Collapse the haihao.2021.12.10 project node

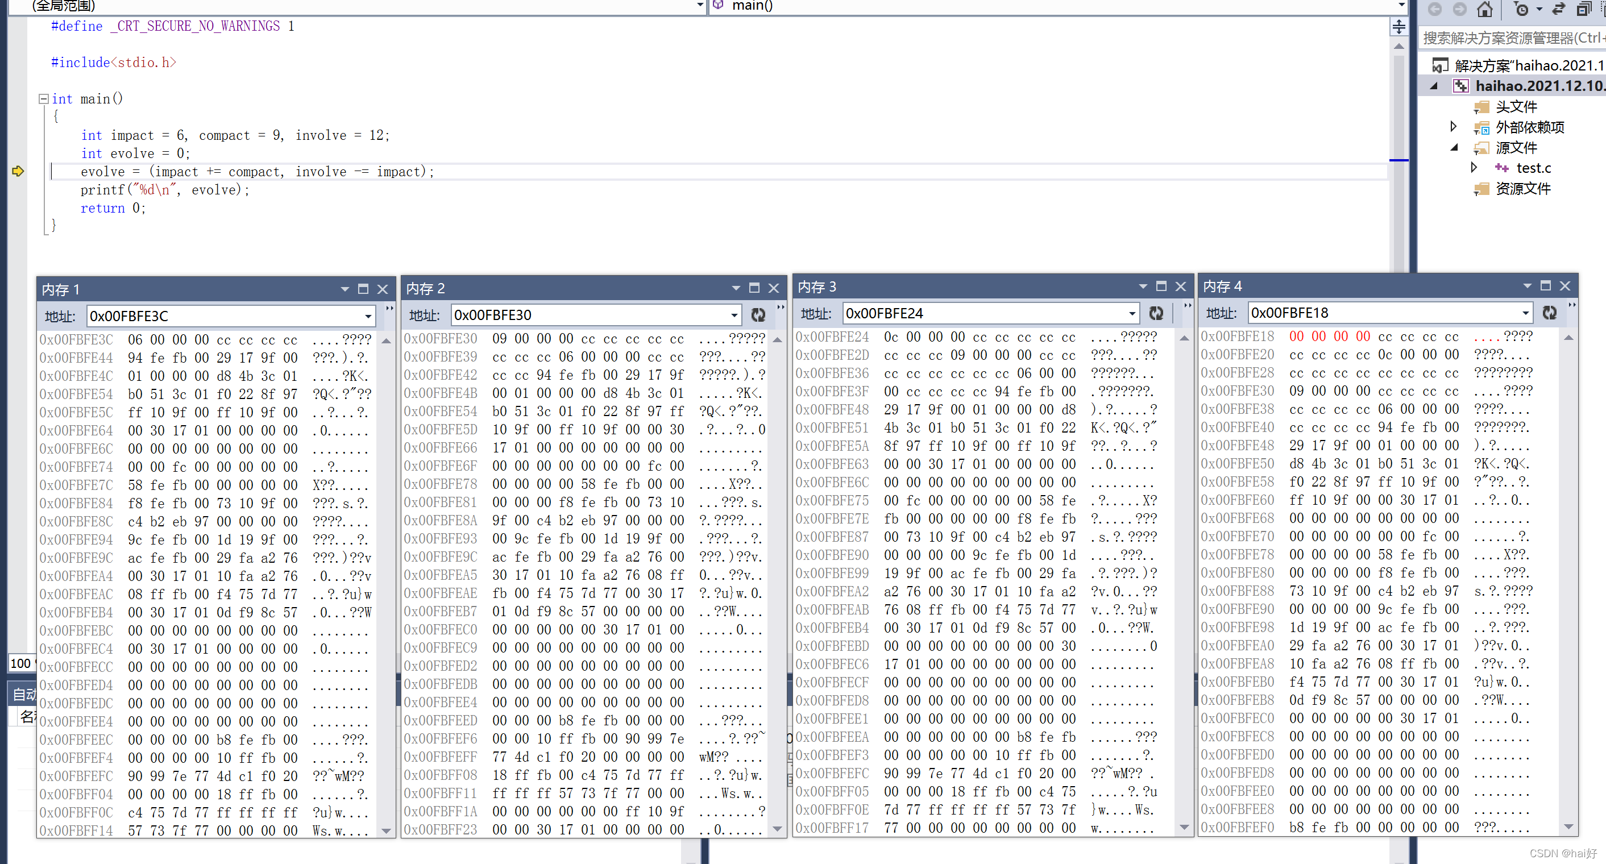1434,85
